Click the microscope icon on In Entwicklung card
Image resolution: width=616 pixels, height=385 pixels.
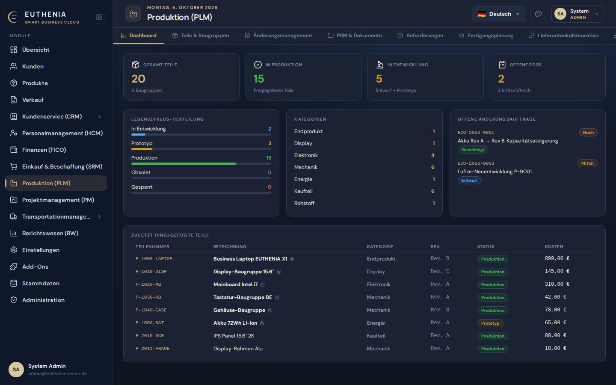click(380, 65)
